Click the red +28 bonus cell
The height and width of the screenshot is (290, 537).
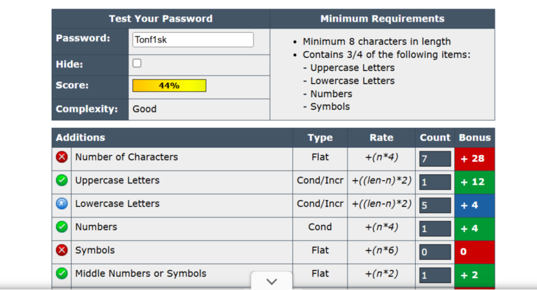474,159
